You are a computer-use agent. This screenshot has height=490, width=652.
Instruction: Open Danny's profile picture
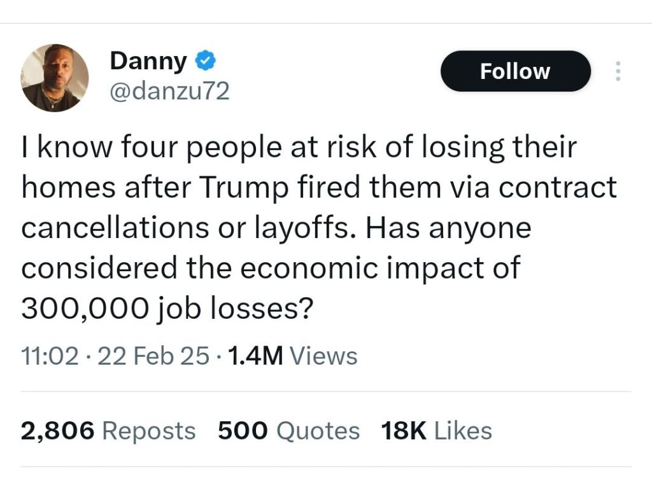(x=54, y=78)
